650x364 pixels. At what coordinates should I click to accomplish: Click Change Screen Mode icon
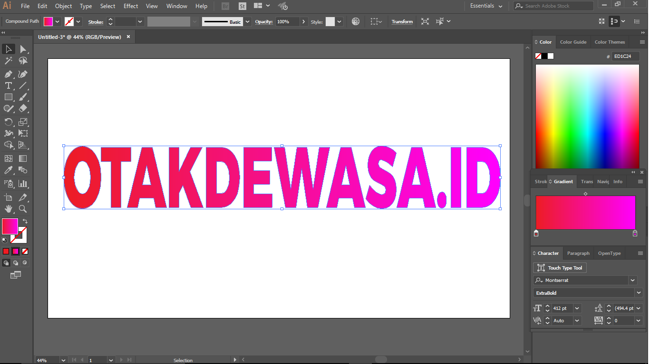click(16, 275)
